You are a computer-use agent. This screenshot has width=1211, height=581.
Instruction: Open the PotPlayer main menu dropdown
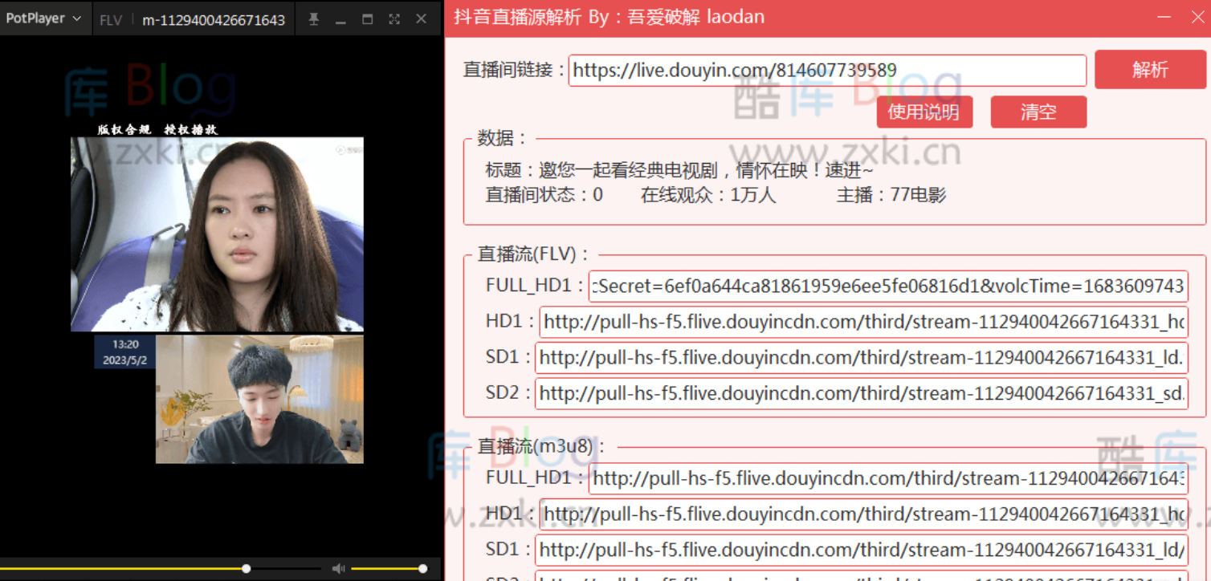[43, 18]
